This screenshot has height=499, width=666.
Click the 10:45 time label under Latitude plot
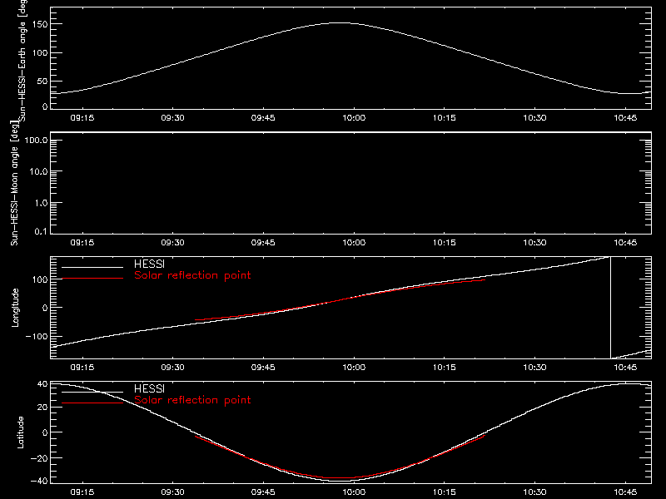click(625, 492)
